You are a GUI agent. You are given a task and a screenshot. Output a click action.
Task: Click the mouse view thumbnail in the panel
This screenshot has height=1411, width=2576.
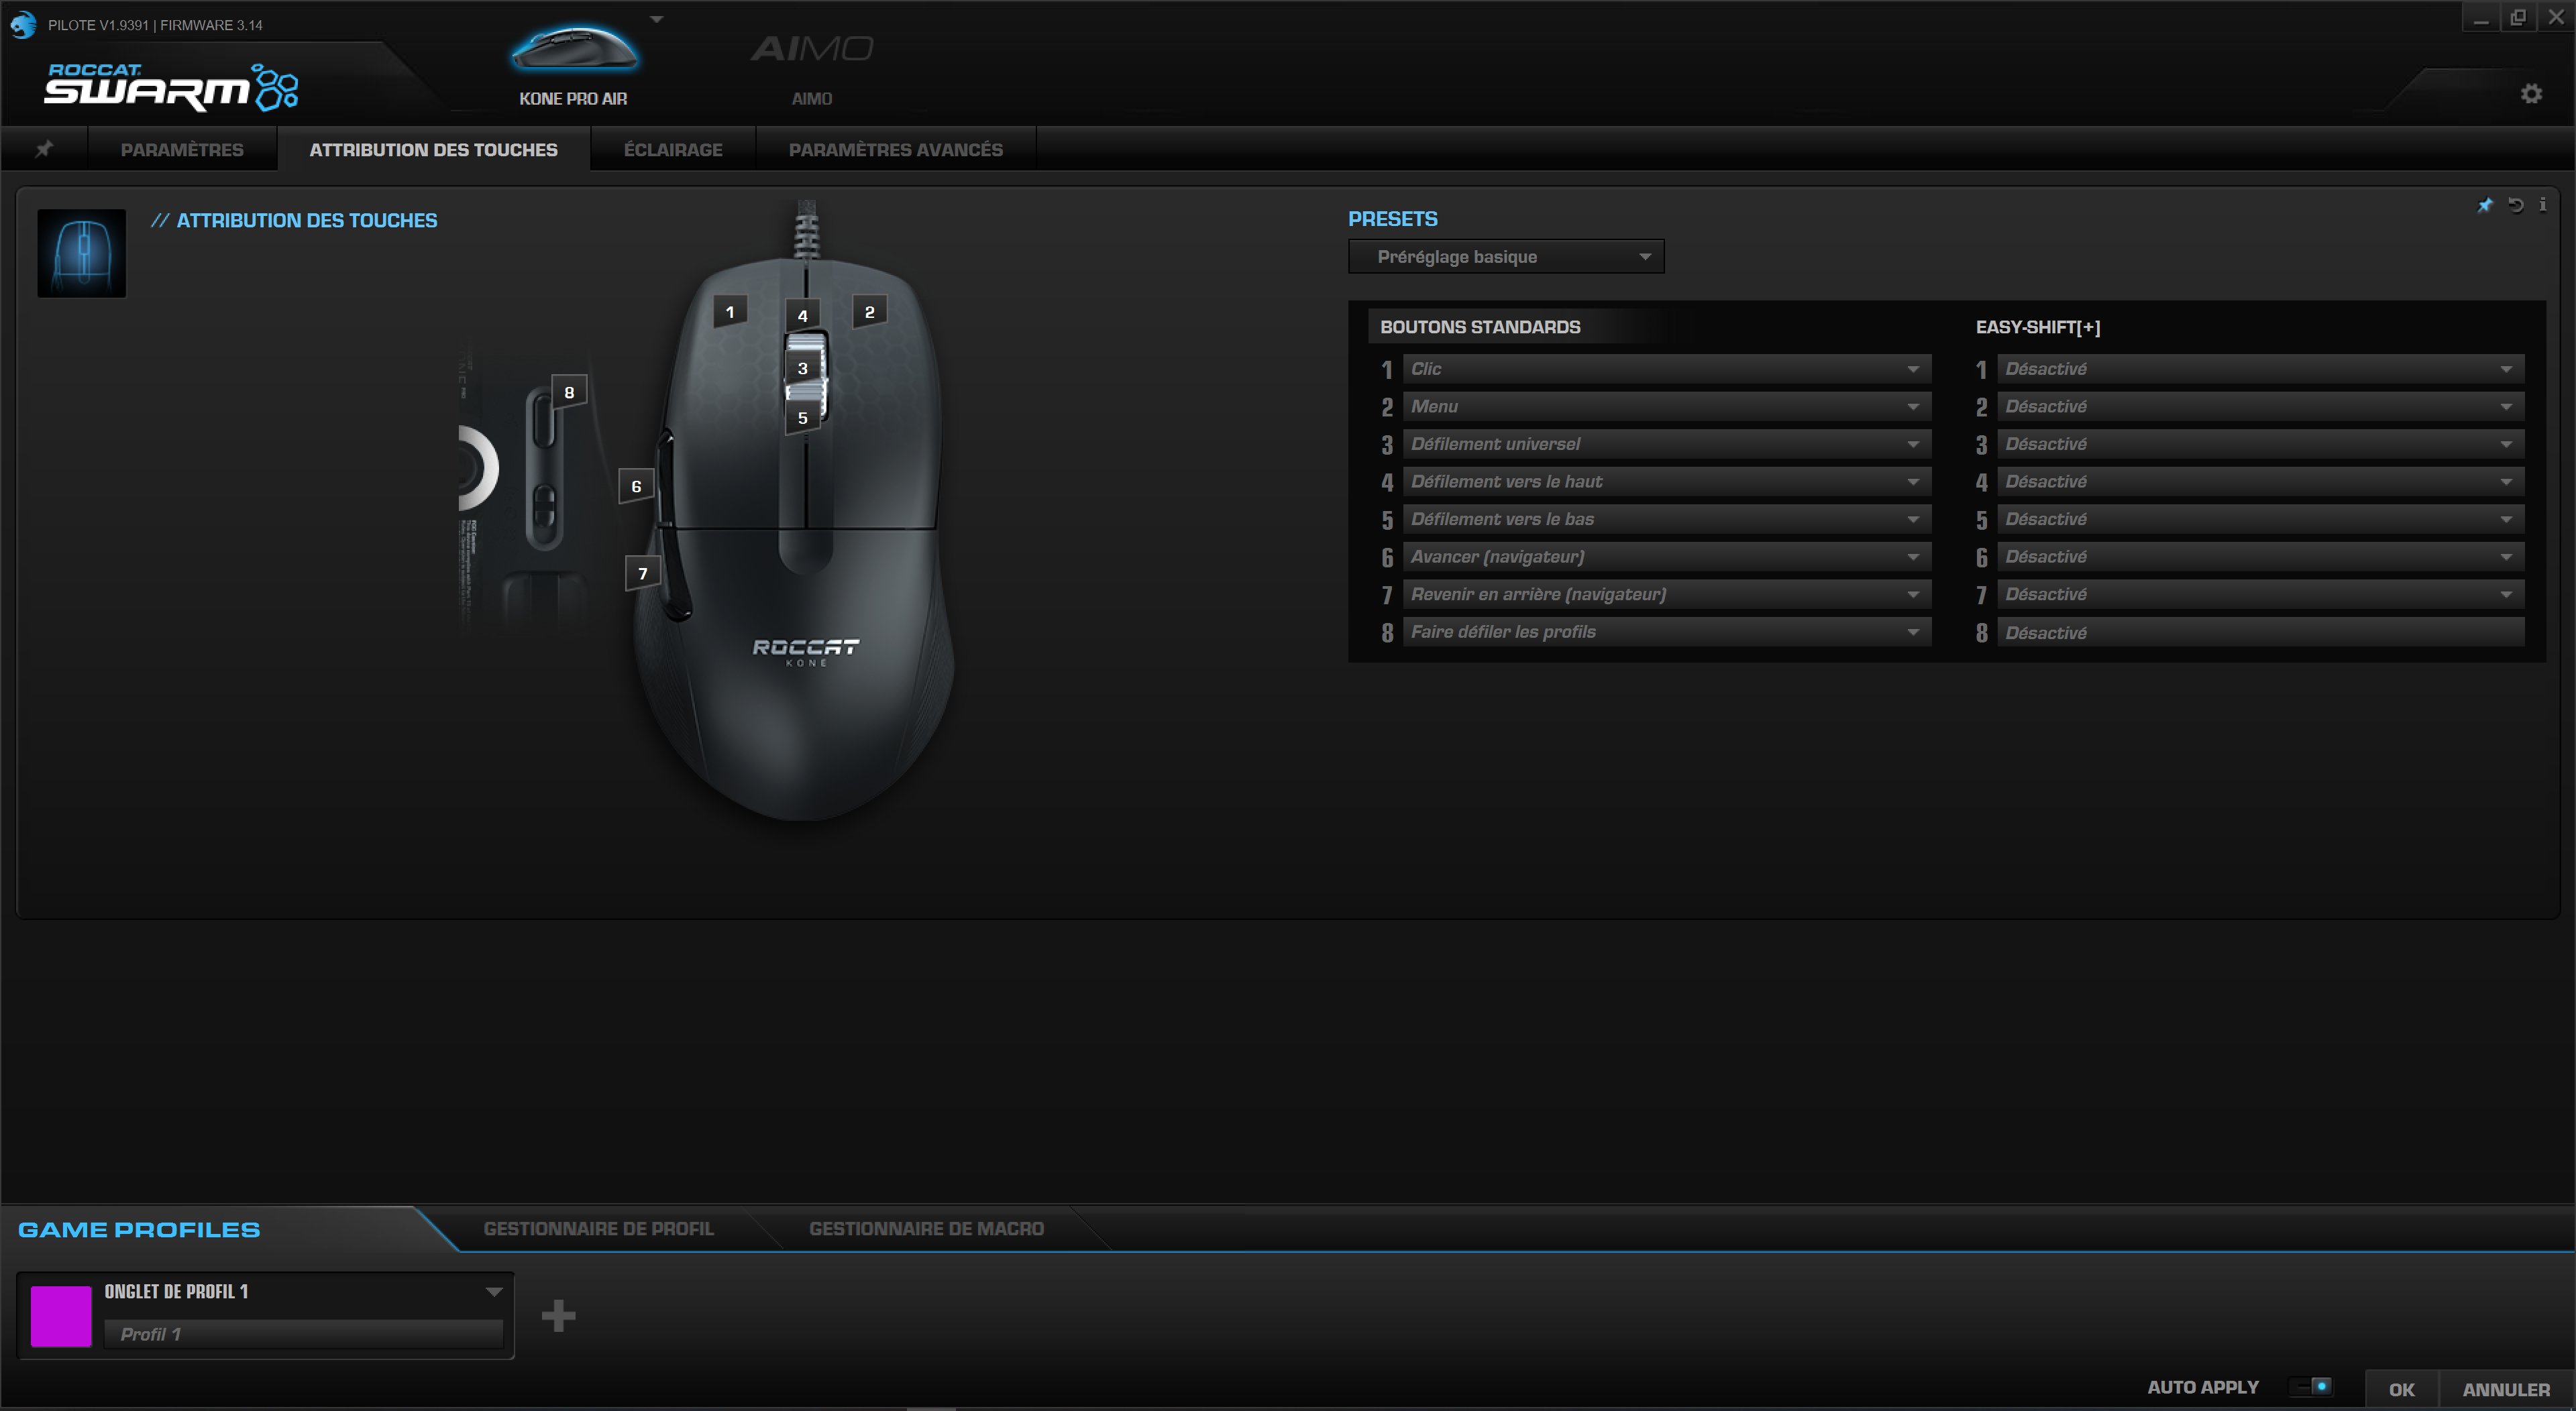point(82,253)
